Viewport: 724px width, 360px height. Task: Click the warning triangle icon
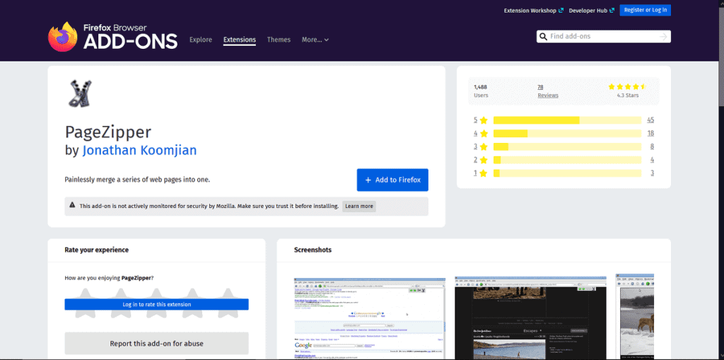[72, 206]
